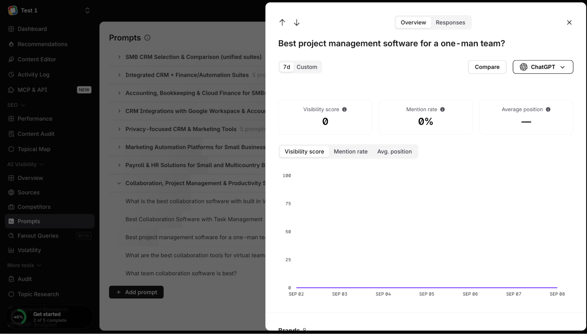Viewport: 587px width, 334px height.
Task: Go to the next prompt with down arrow
Action: point(297,22)
